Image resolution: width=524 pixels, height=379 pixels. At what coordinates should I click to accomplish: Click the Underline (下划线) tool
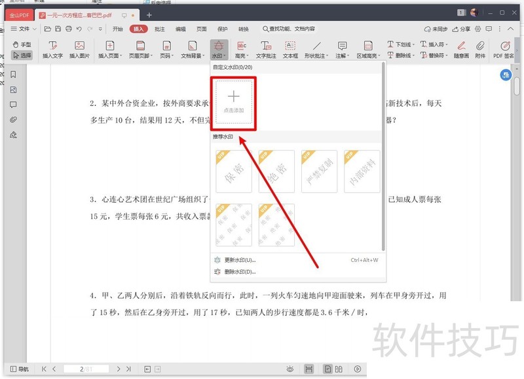pyautogui.click(x=401, y=44)
